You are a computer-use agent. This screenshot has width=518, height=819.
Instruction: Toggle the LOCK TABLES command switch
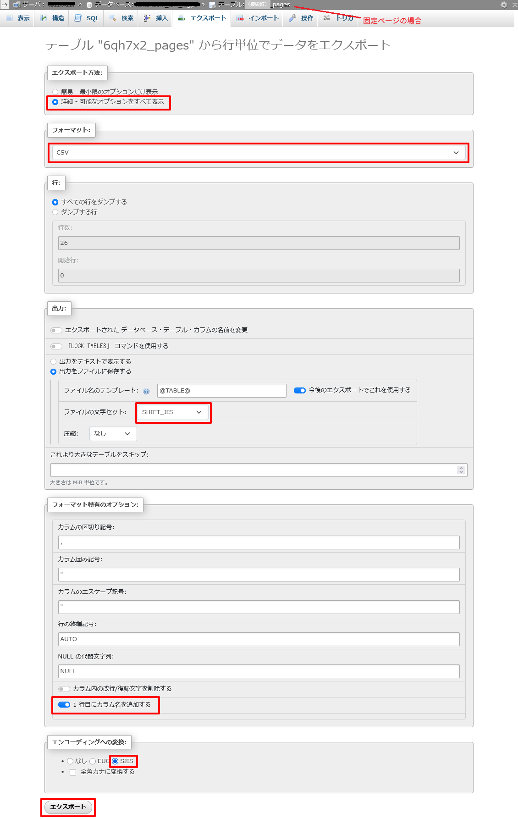point(56,346)
